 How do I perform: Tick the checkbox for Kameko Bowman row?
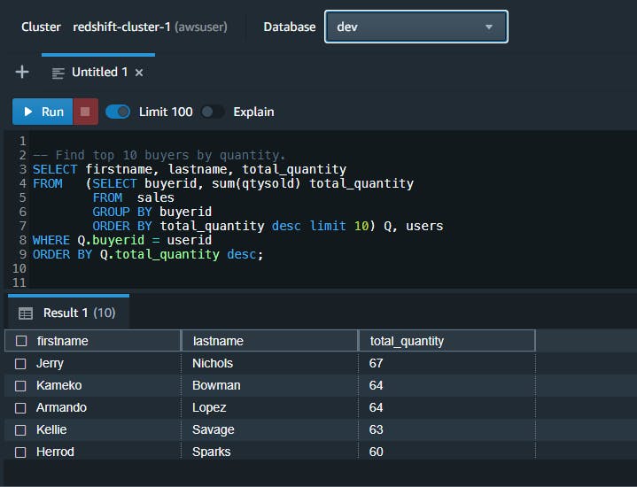(x=20, y=385)
